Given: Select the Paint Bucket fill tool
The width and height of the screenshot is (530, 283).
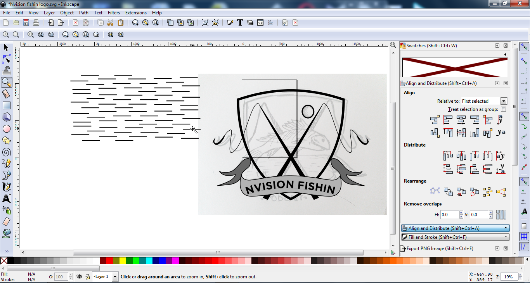Looking at the screenshot, I should point(6,233).
